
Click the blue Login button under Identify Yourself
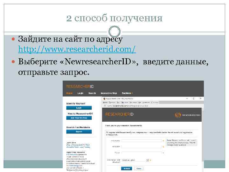pos(79,108)
